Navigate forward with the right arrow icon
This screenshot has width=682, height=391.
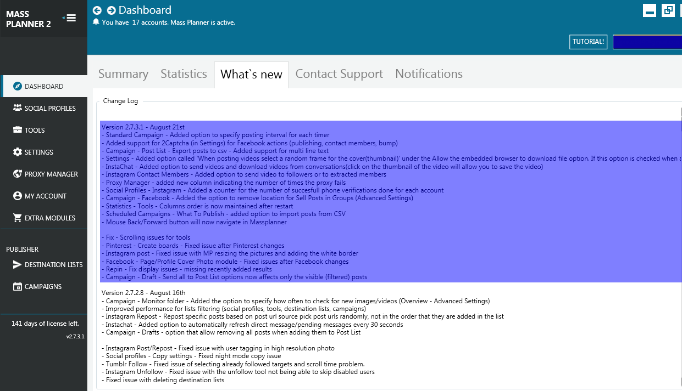pyautogui.click(x=111, y=10)
